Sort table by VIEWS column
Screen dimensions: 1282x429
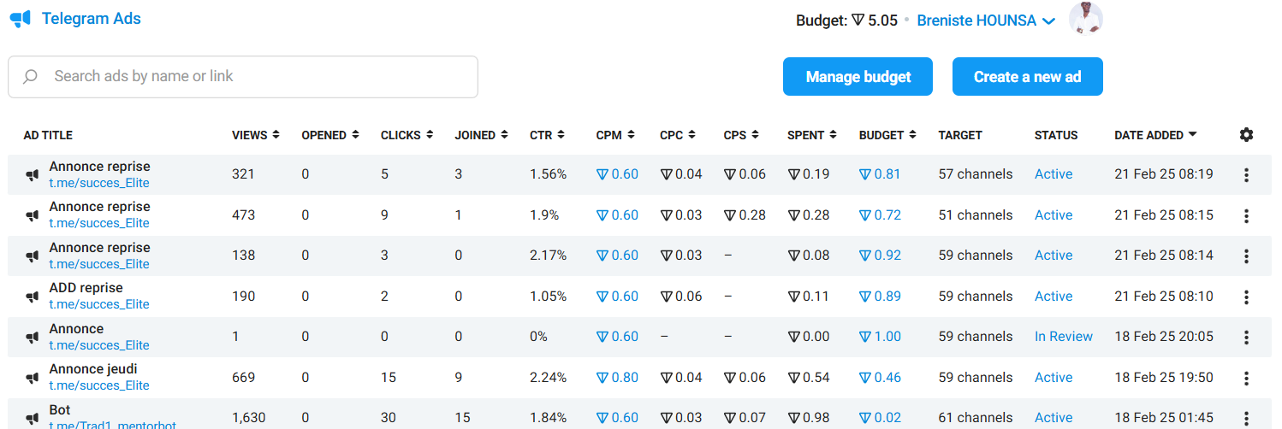(x=255, y=135)
